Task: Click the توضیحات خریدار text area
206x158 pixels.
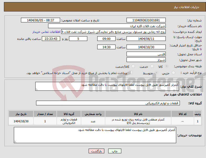Action: pos(95,135)
